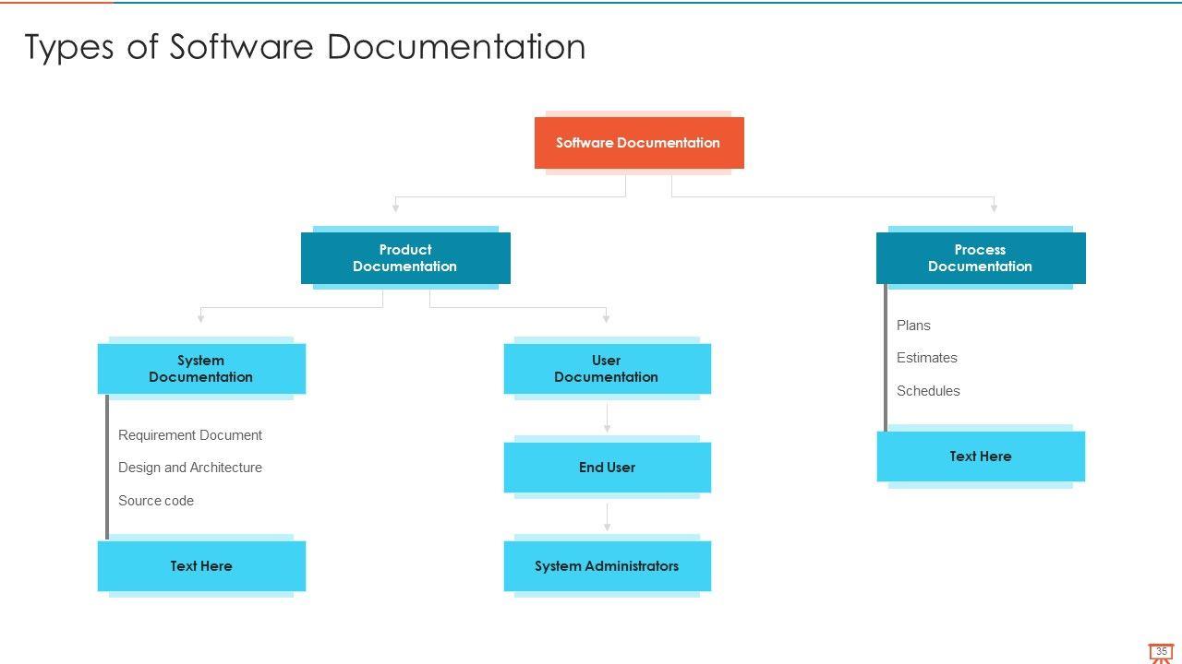Select the Schedules list item

928,391
